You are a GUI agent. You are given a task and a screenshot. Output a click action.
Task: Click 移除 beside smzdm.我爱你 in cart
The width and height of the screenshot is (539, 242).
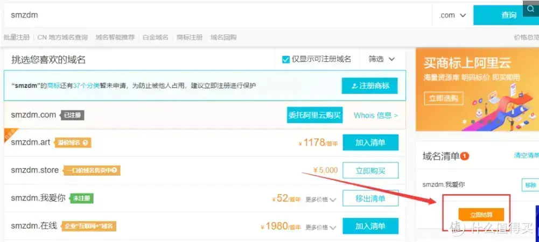click(x=530, y=185)
